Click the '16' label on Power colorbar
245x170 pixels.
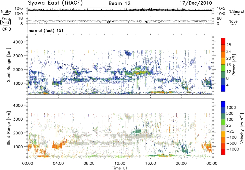coord(228,65)
